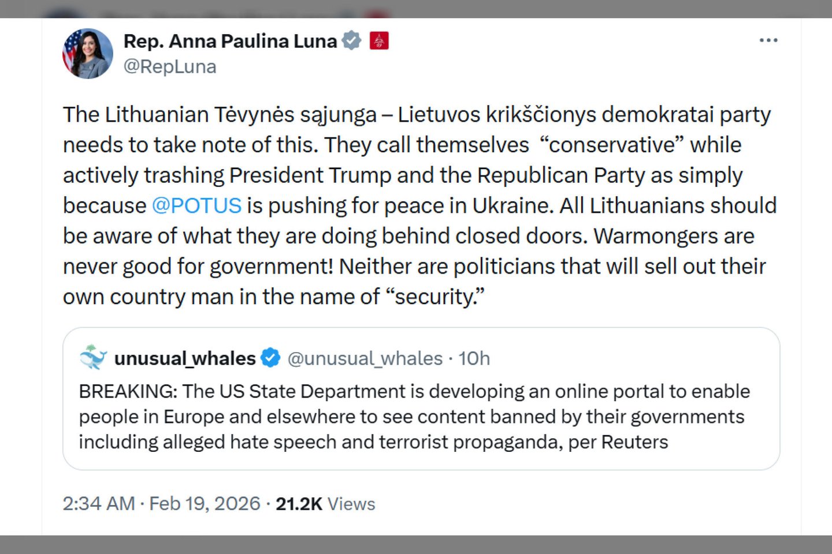Open the @unusual_whales handle

366,358
